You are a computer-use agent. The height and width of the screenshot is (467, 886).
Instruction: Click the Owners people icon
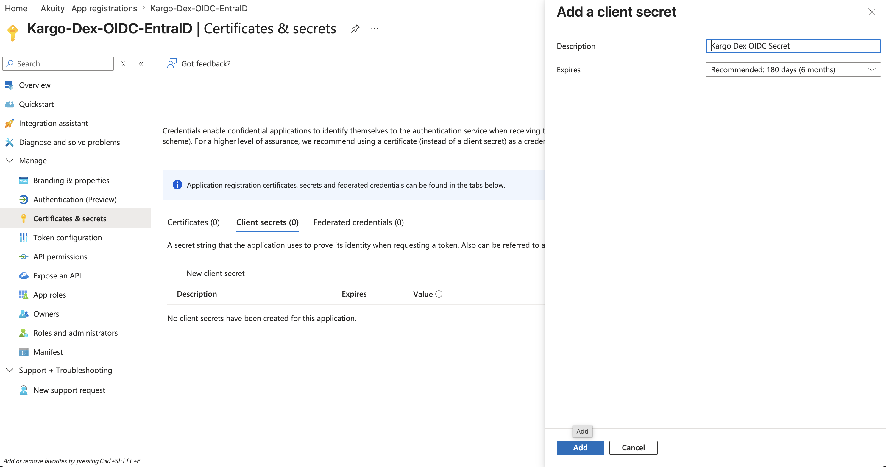pos(24,314)
